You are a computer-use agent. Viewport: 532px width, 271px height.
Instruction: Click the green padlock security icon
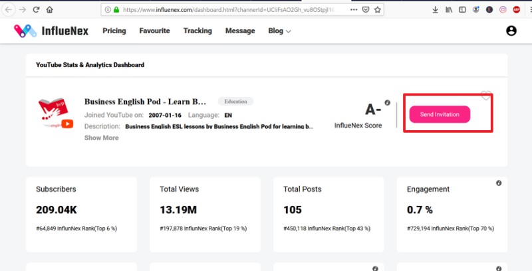(116, 10)
